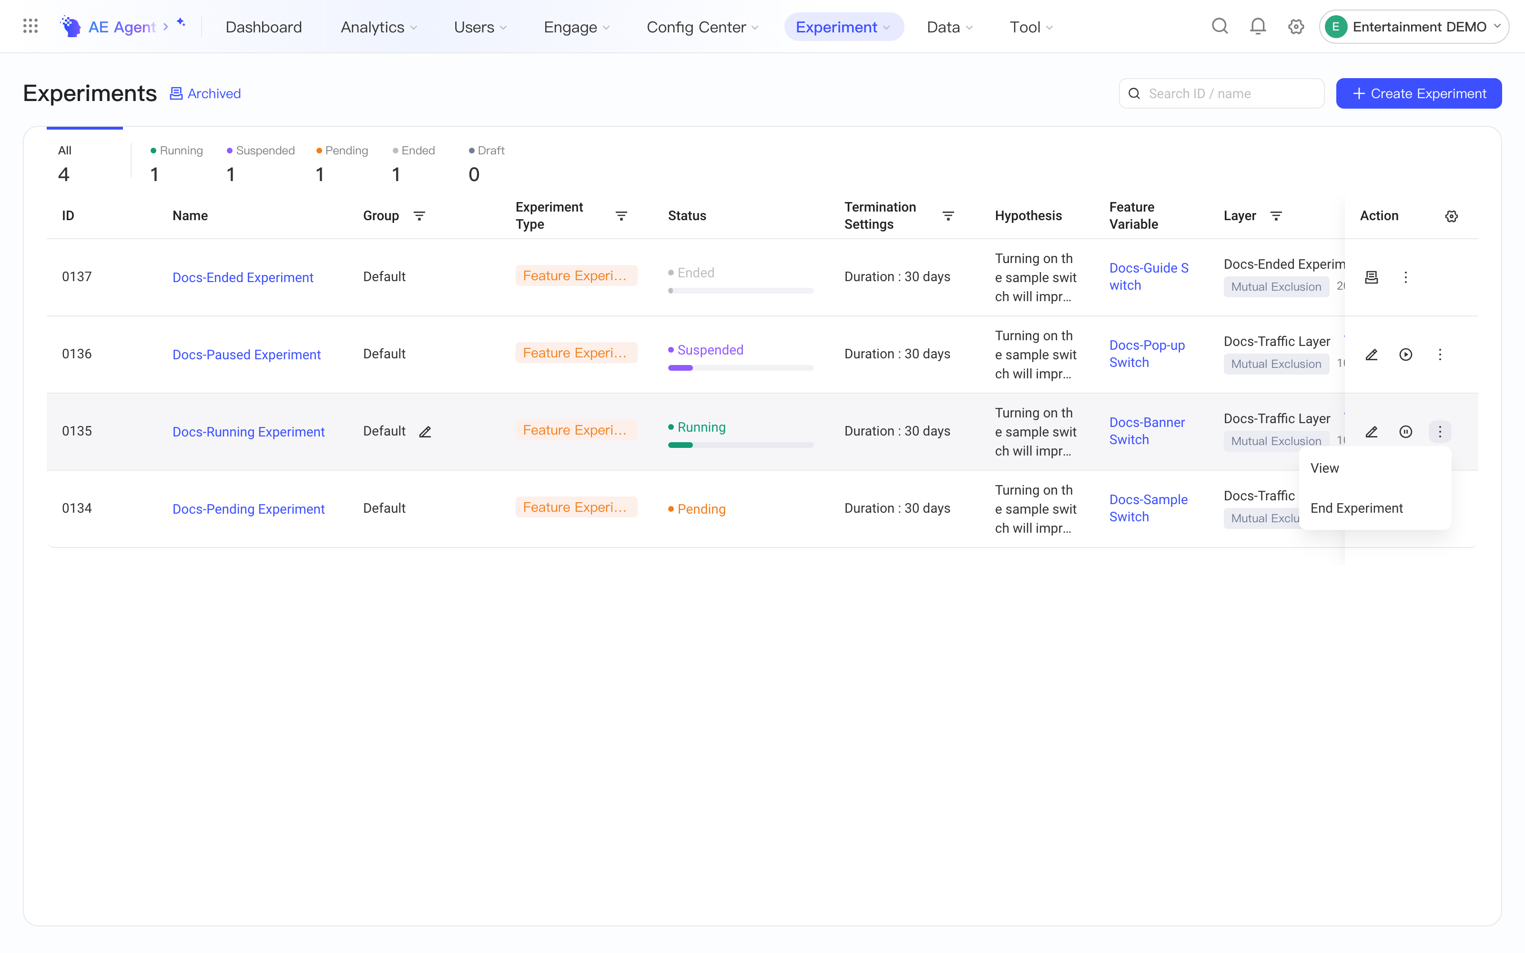Open the Layer column filter
Screen dimensions: 1525x953
click(x=1276, y=216)
